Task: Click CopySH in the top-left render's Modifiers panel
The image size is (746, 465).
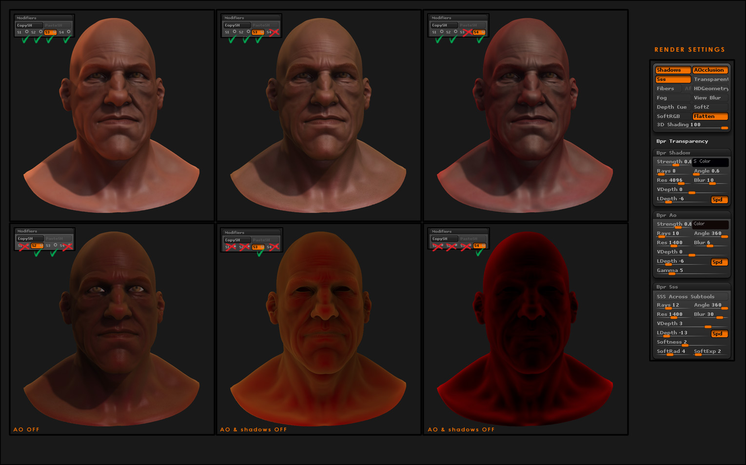Action: point(29,25)
